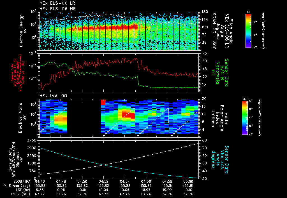This screenshot has width=287, height=198.
Task: Click the El color bar legend
Action: [x=248, y=31]
